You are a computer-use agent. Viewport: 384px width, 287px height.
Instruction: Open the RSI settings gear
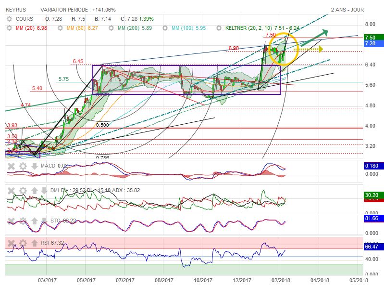[23, 243]
